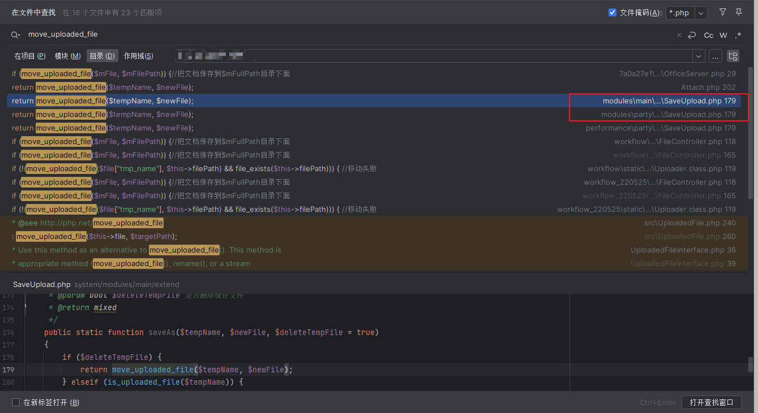Open the filter search results funnel icon
This screenshot has width=758, height=413.
pos(722,12)
